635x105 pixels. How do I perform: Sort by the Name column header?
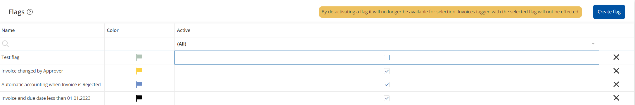coord(8,30)
